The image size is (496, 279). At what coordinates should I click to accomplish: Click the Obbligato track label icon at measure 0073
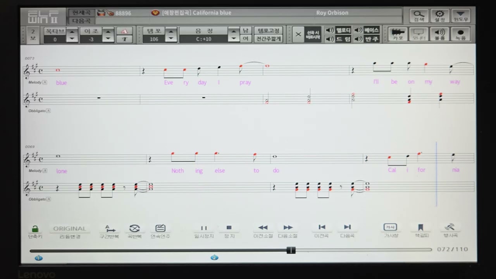coord(48,111)
